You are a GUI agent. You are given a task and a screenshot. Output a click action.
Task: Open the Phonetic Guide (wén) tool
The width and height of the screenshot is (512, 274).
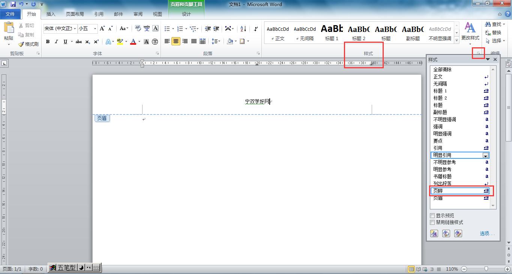click(147, 29)
